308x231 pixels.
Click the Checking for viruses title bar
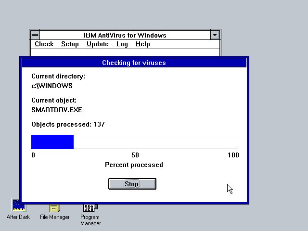click(x=134, y=63)
